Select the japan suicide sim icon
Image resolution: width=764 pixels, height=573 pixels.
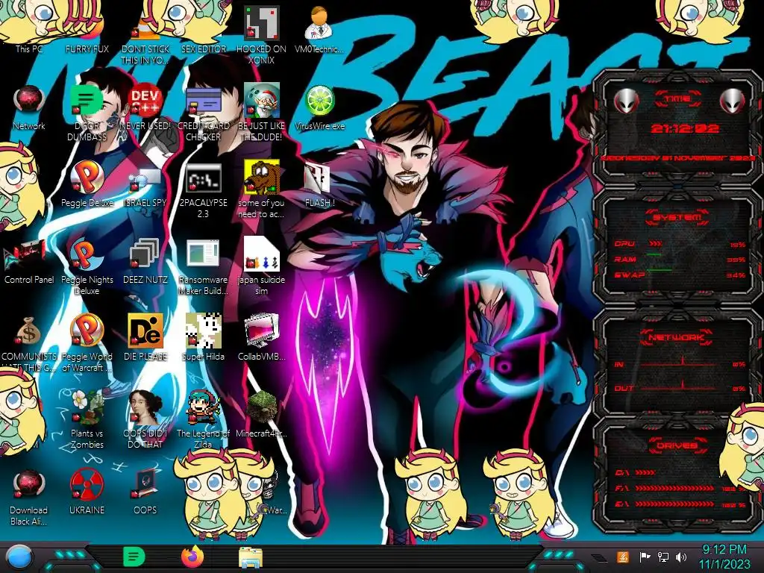coord(261,267)
